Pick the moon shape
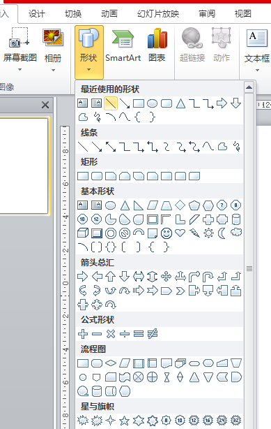271x429 pixels. 222,233
